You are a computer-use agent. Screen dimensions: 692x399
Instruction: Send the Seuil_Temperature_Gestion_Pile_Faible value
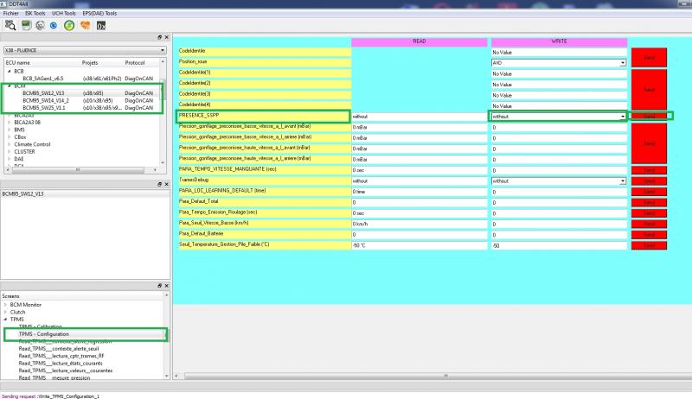(x=649, y=245)
